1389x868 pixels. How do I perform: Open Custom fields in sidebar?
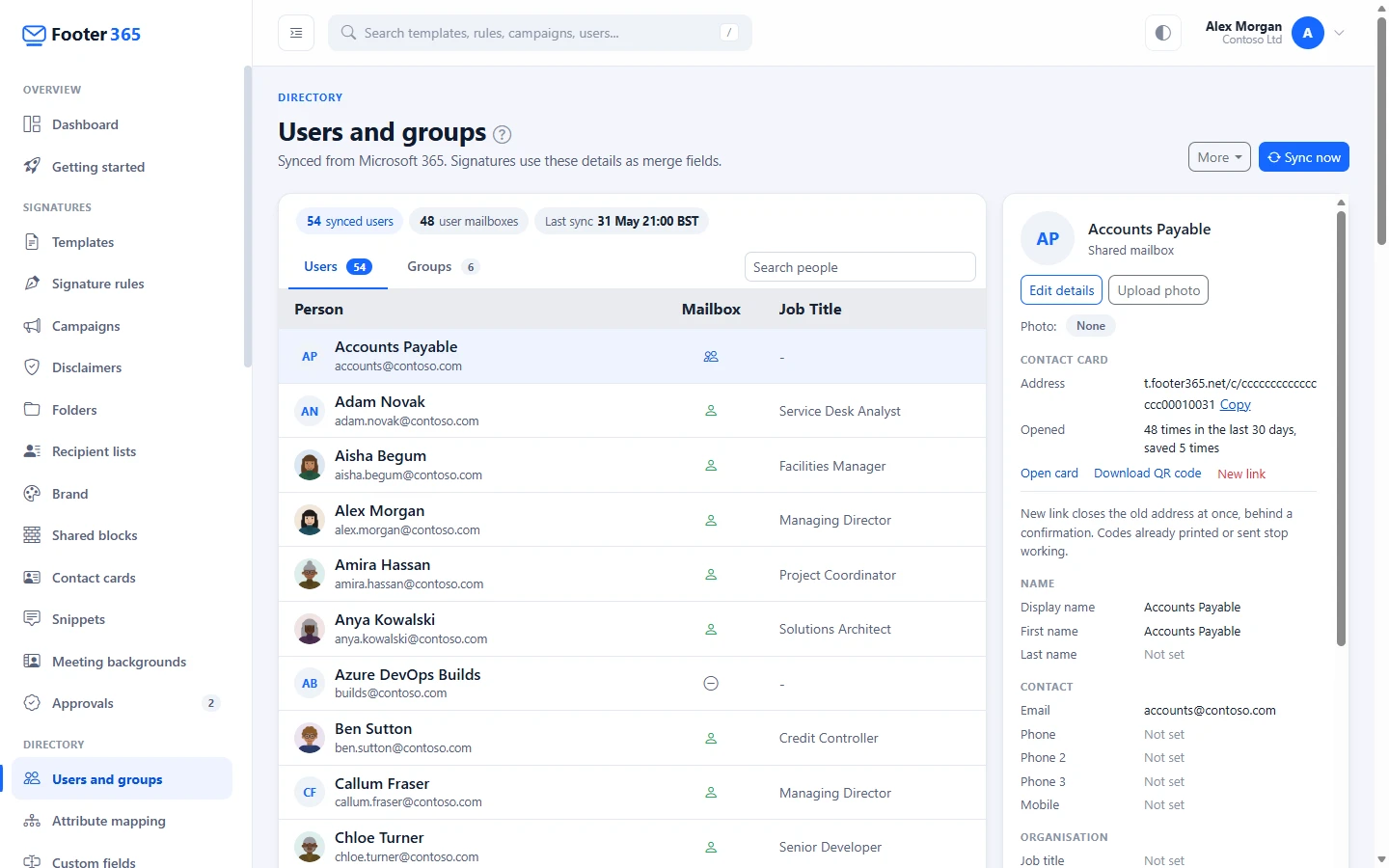(x=122, y=861)
